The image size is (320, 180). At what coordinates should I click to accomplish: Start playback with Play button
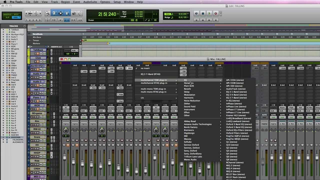click(x=209, y=13)
